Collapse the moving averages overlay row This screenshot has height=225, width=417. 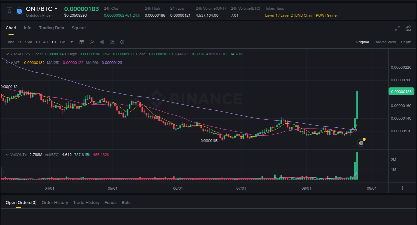(7, 62)
